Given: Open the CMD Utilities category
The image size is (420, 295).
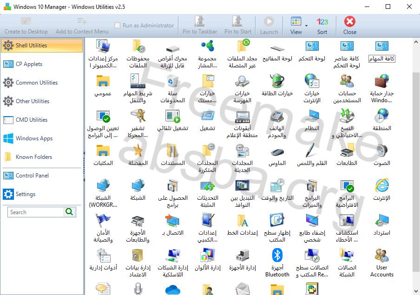Looking at the screenshot, I should 43,120.
